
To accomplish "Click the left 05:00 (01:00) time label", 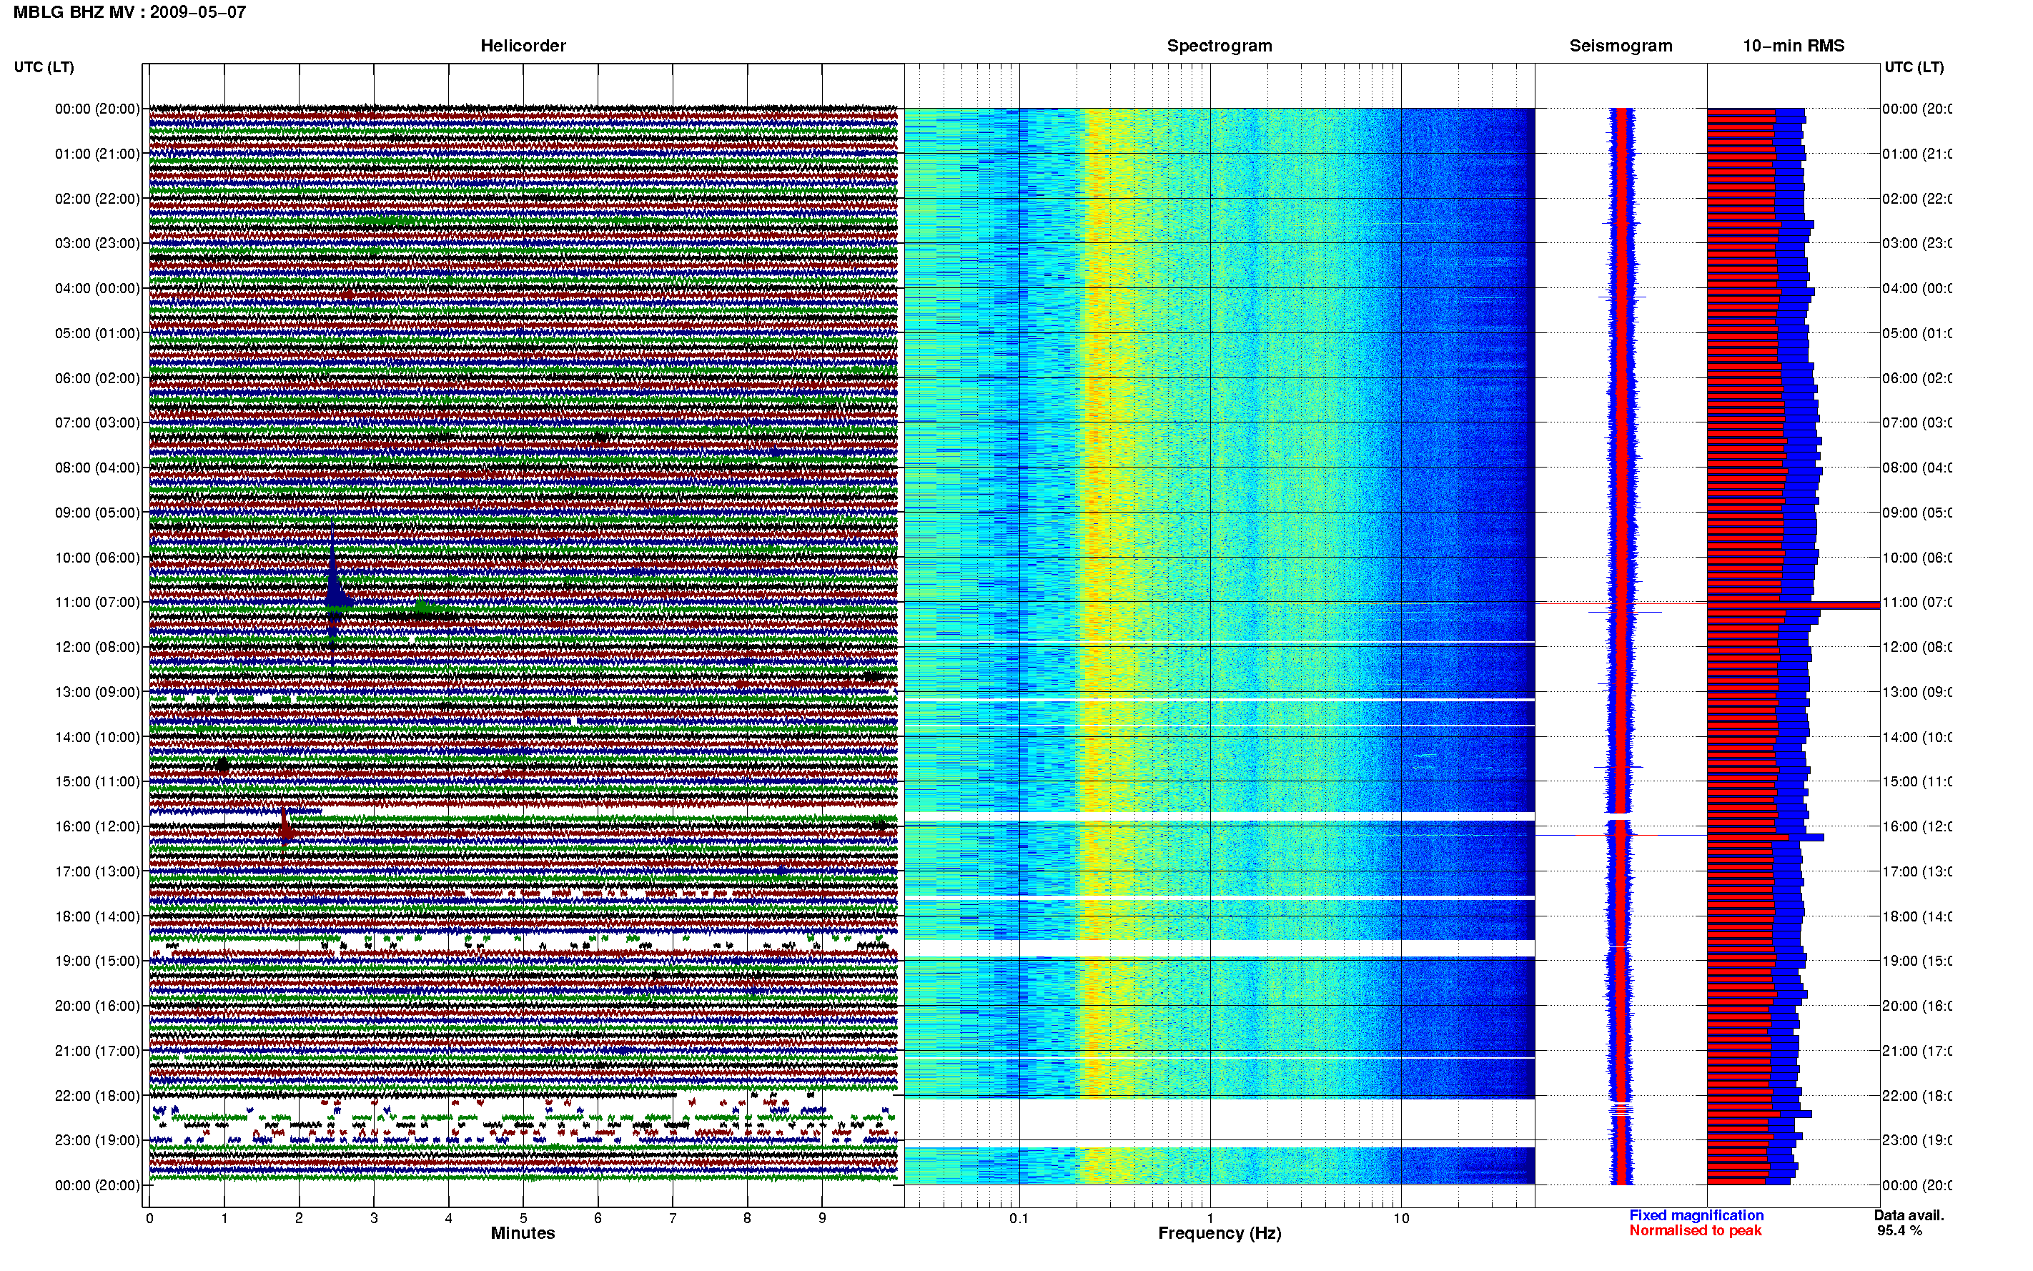I will pyautogui.click(x=97, y=333).
